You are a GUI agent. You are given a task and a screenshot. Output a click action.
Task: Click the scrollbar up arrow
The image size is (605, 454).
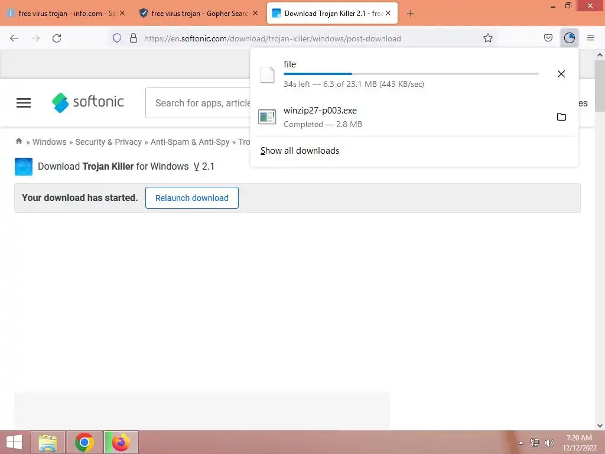[x=600, y=55]
